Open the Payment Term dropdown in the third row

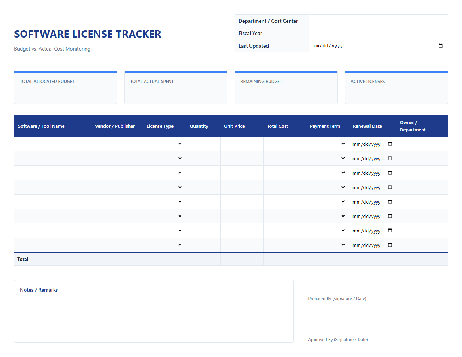[x=328, y=173]
